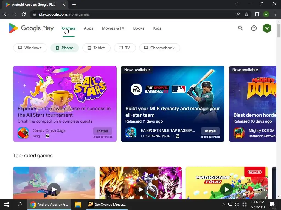The image size is (281, 210).
Task: Open the Mighty DOOM app icon
Action: (239, 133)
